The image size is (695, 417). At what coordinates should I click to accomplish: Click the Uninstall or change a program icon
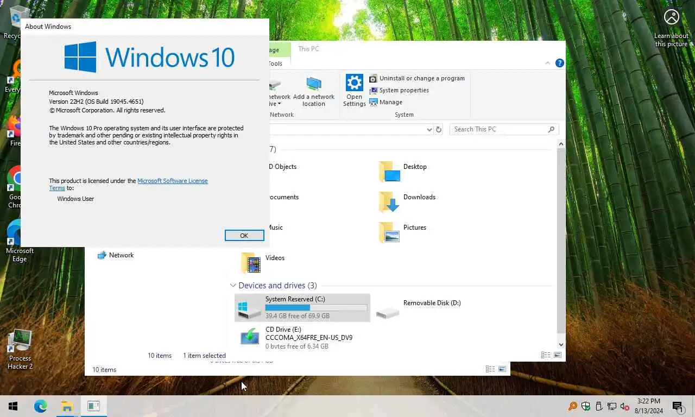373,78
